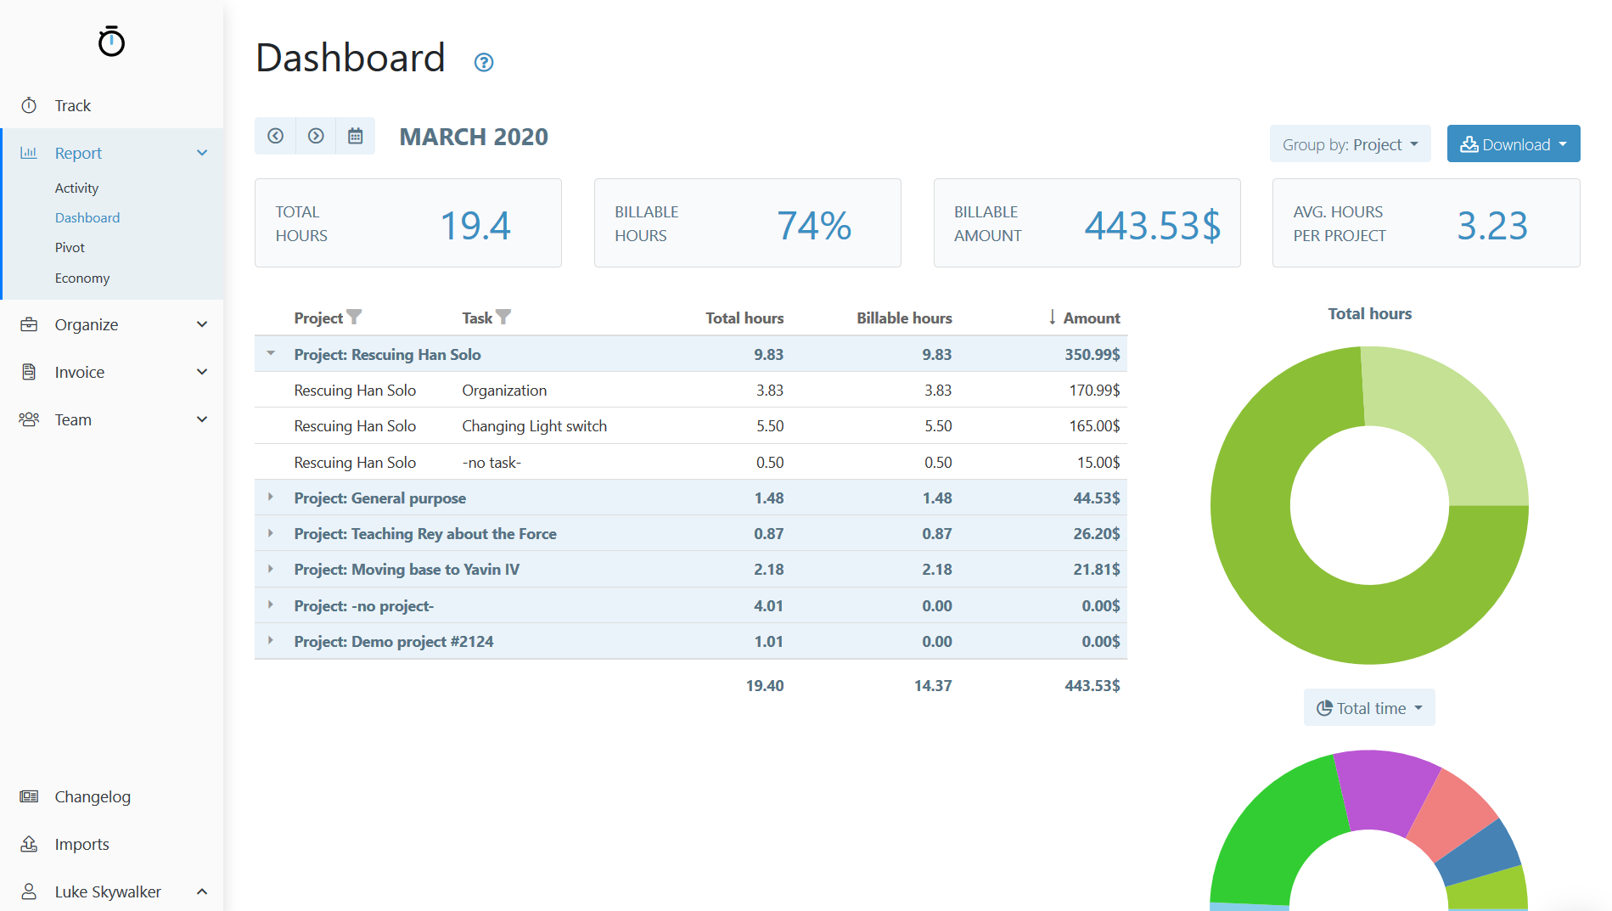Switch to the Activity report page
This screenshot has width=1612, height=911.
[76, 188]
